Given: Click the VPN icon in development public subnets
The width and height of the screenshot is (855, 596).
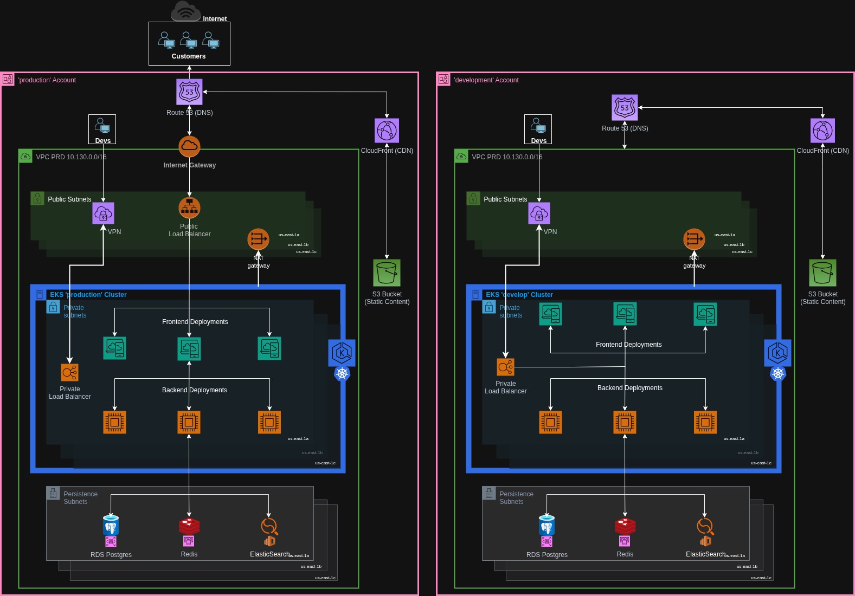Looking at the screenshot, I should 539,213.
